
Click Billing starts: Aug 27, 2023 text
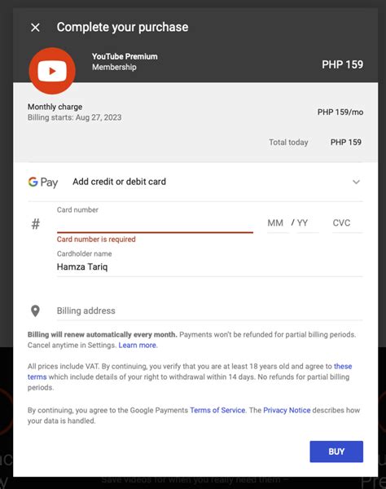click(74, 117)
